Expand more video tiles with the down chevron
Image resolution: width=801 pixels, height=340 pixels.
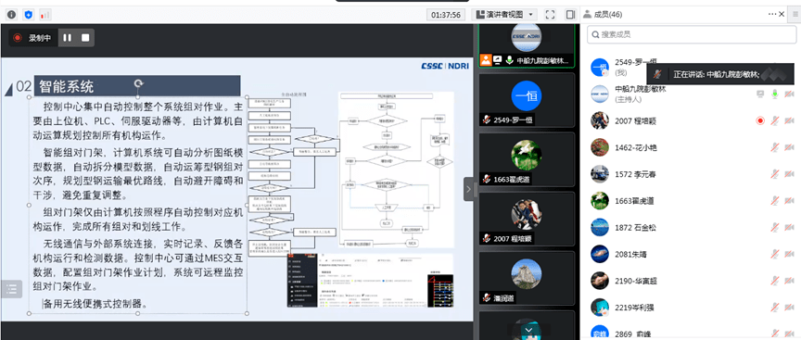[x=528, y=331]
